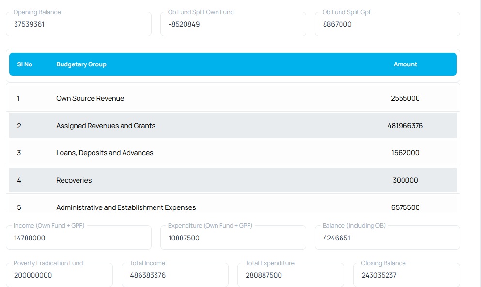Select the Assigned Revenues and Grants row
481x287 pixels.
(233, 125)
